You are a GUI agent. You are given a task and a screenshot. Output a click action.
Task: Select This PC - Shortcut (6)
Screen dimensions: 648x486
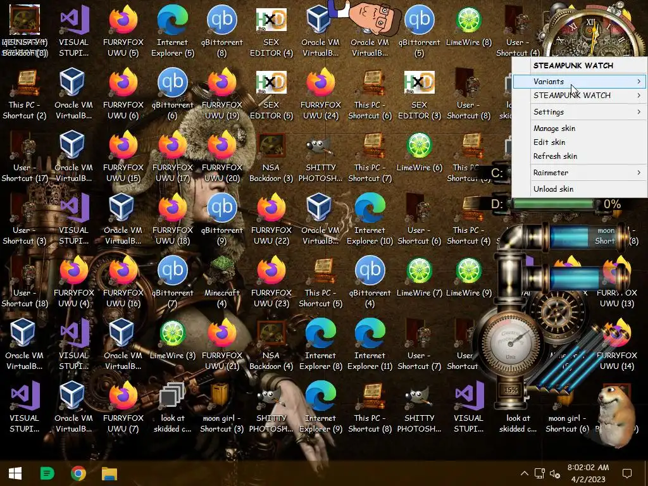[370, 94]
